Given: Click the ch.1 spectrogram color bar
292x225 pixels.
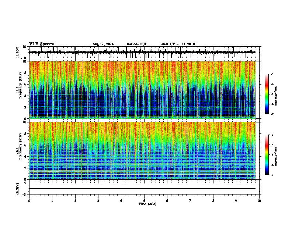Looking at the screenshot, I should [267, 94].
